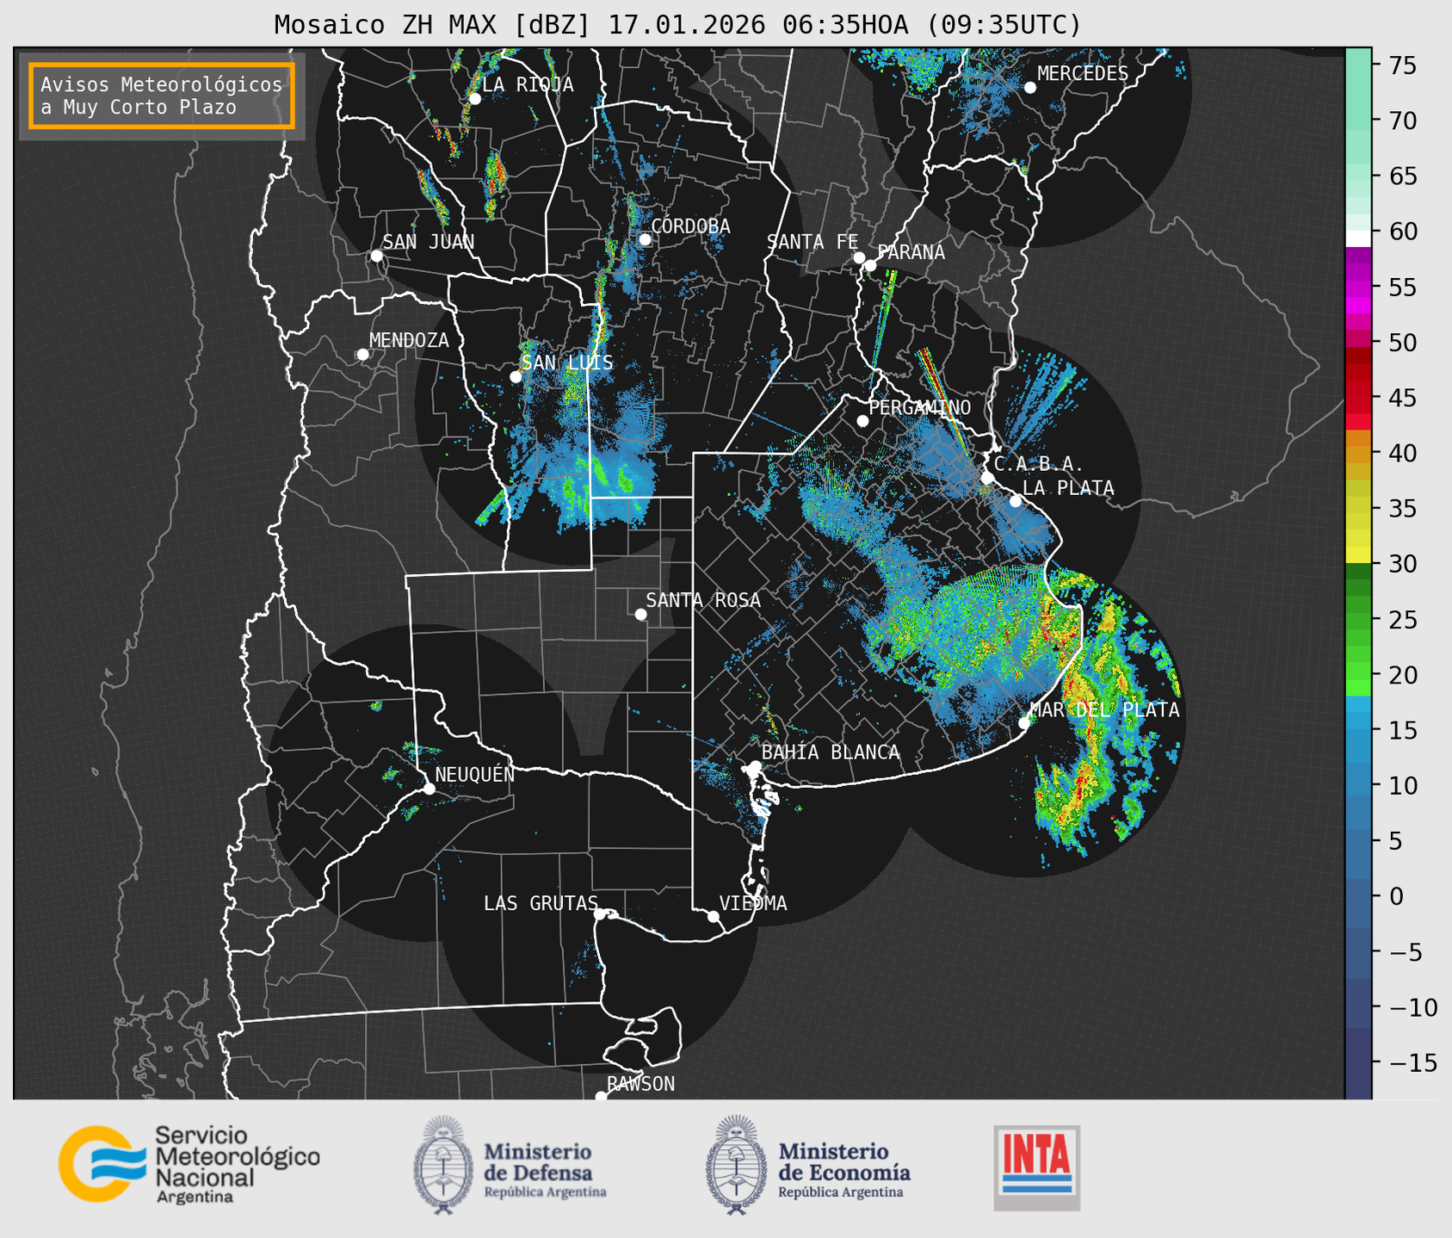Image resolution: width=1452 pixels, height=1238 pixels.
Task: Click the SAN JUAN city marker dot
Action: (x=376, y=256)
